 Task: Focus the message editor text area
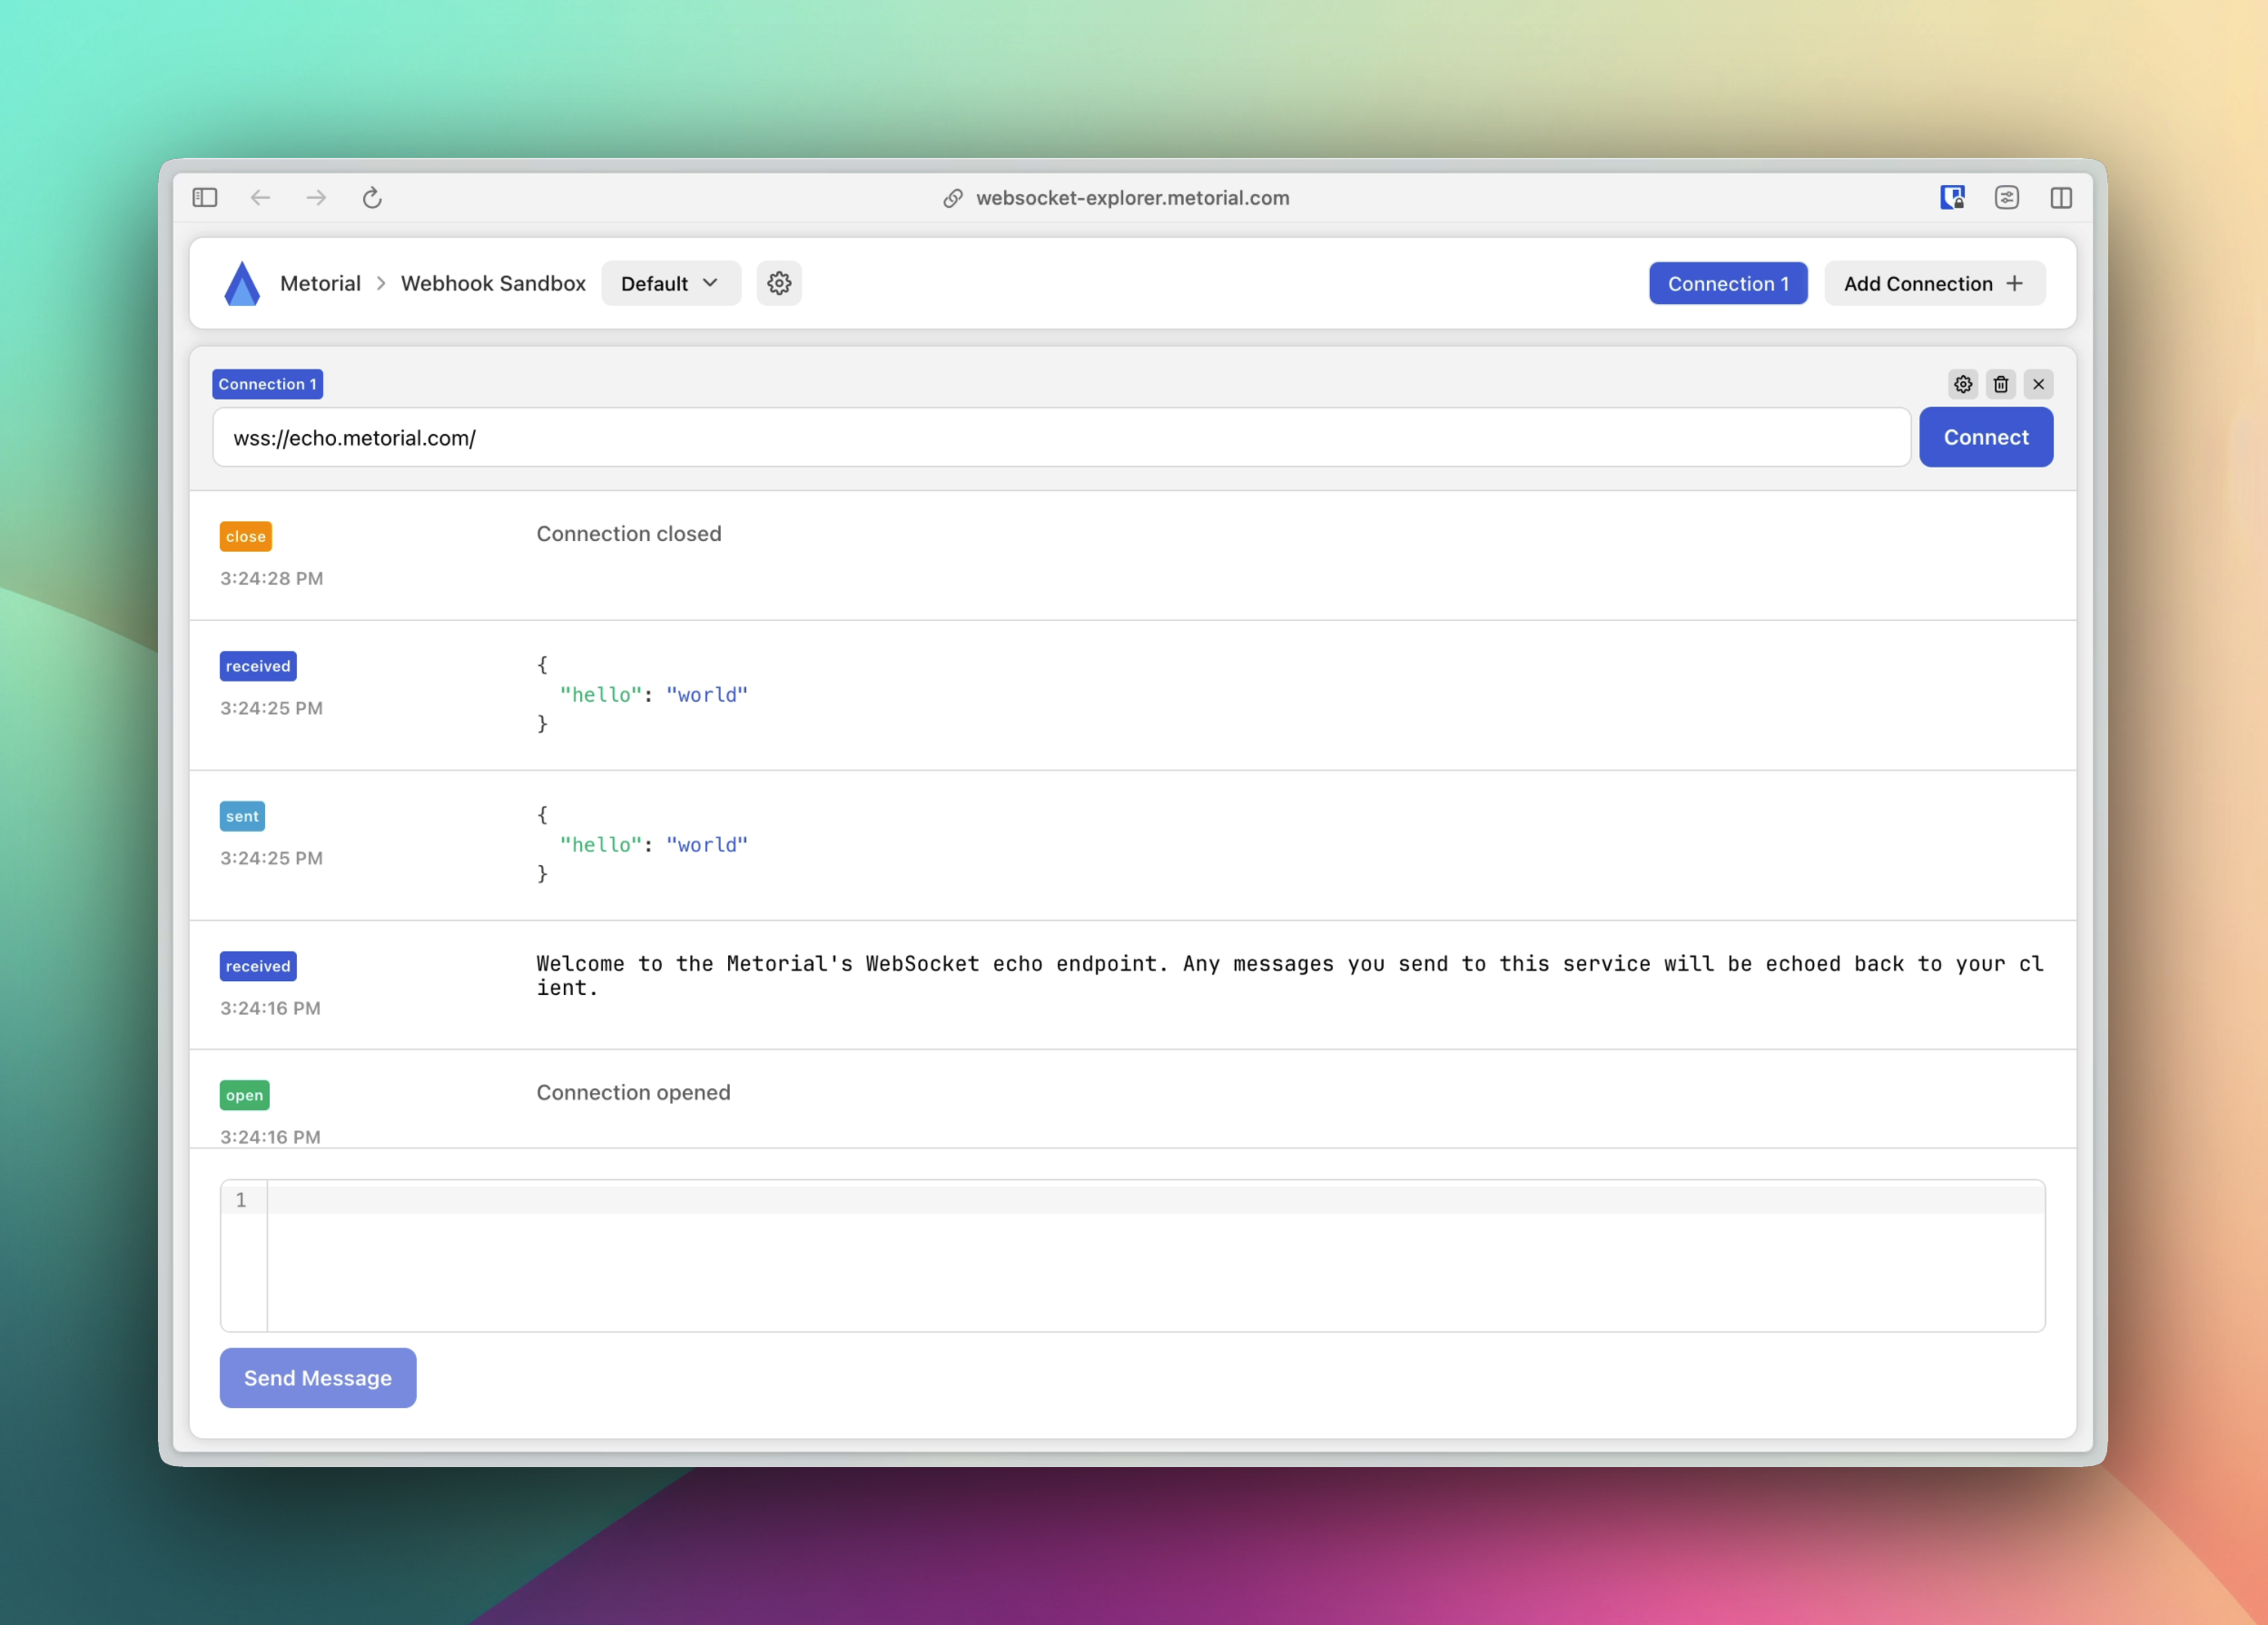pos(1155,1255)
